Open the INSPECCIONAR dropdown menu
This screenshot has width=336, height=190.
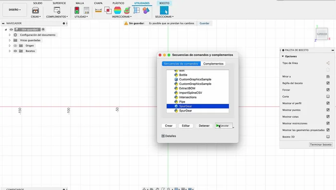[x=122, y=17]
